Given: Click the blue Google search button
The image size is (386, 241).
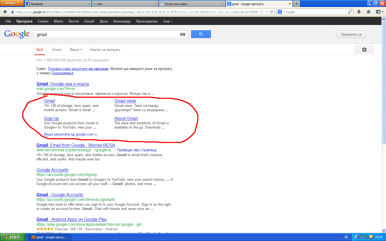Looking at the screenshot, I should pyautogui.click(x=201, y=34).
